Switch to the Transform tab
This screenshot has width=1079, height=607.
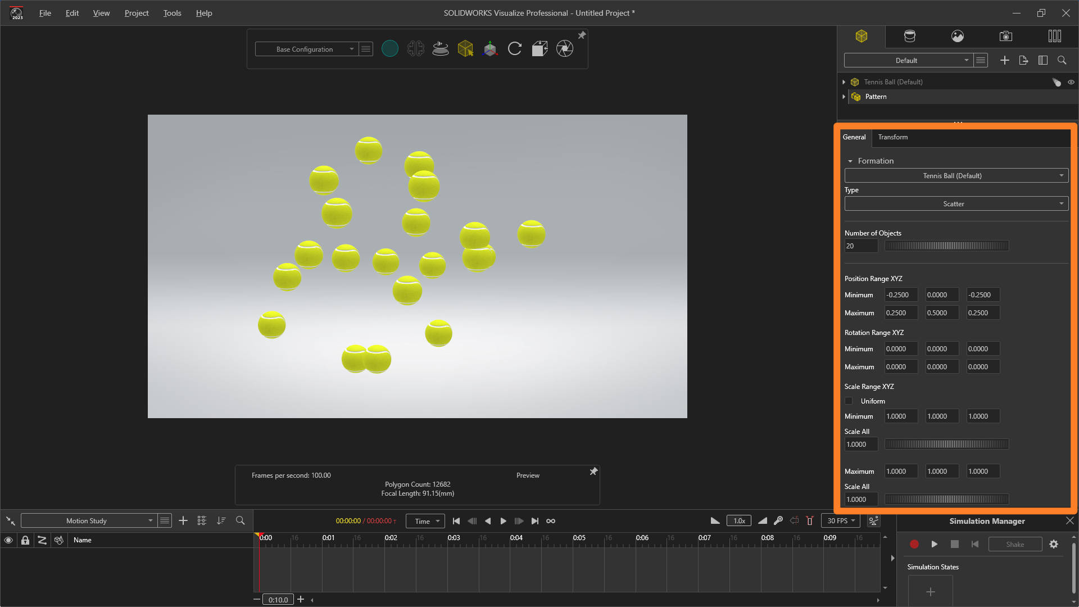coord(892,137)
